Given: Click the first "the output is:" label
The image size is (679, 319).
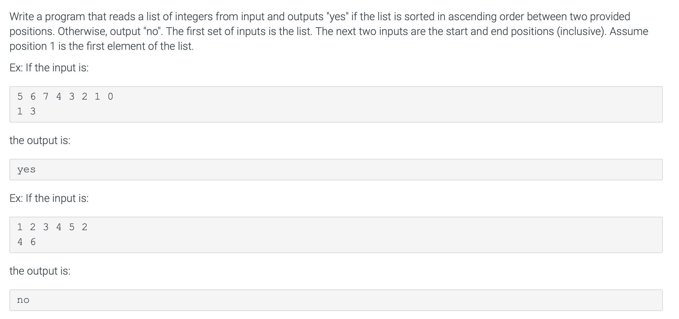Looking at the screenshot, I should (x=40, y=140).
